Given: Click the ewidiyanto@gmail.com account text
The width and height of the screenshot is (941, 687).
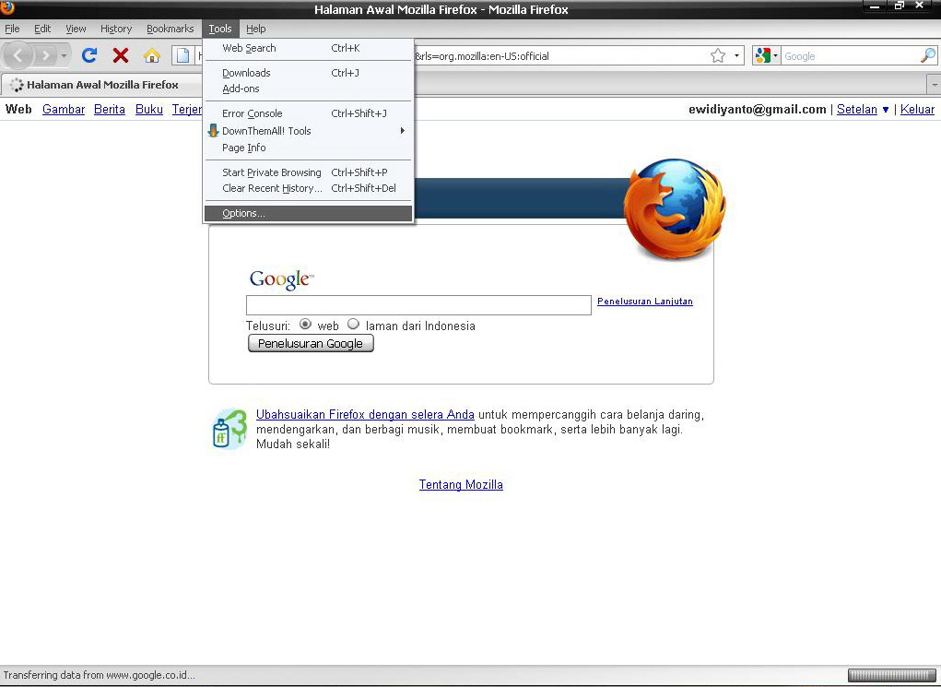Looking at the screenshot, I should point(758,110).
